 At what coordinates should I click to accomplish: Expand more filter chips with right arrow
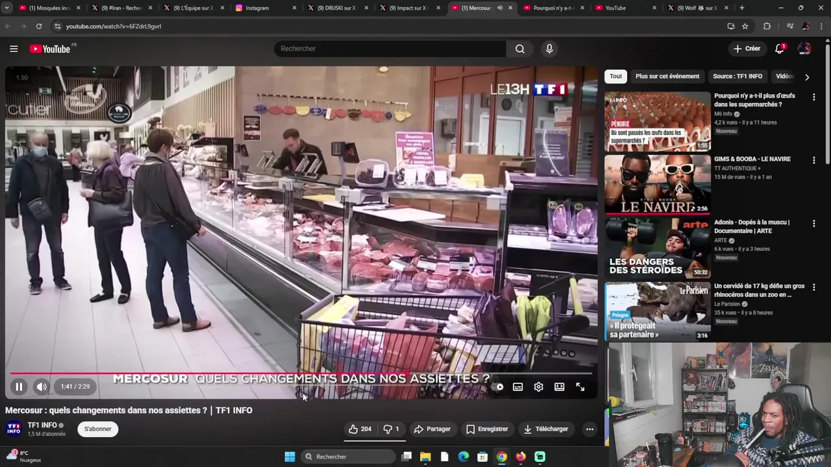807,77
